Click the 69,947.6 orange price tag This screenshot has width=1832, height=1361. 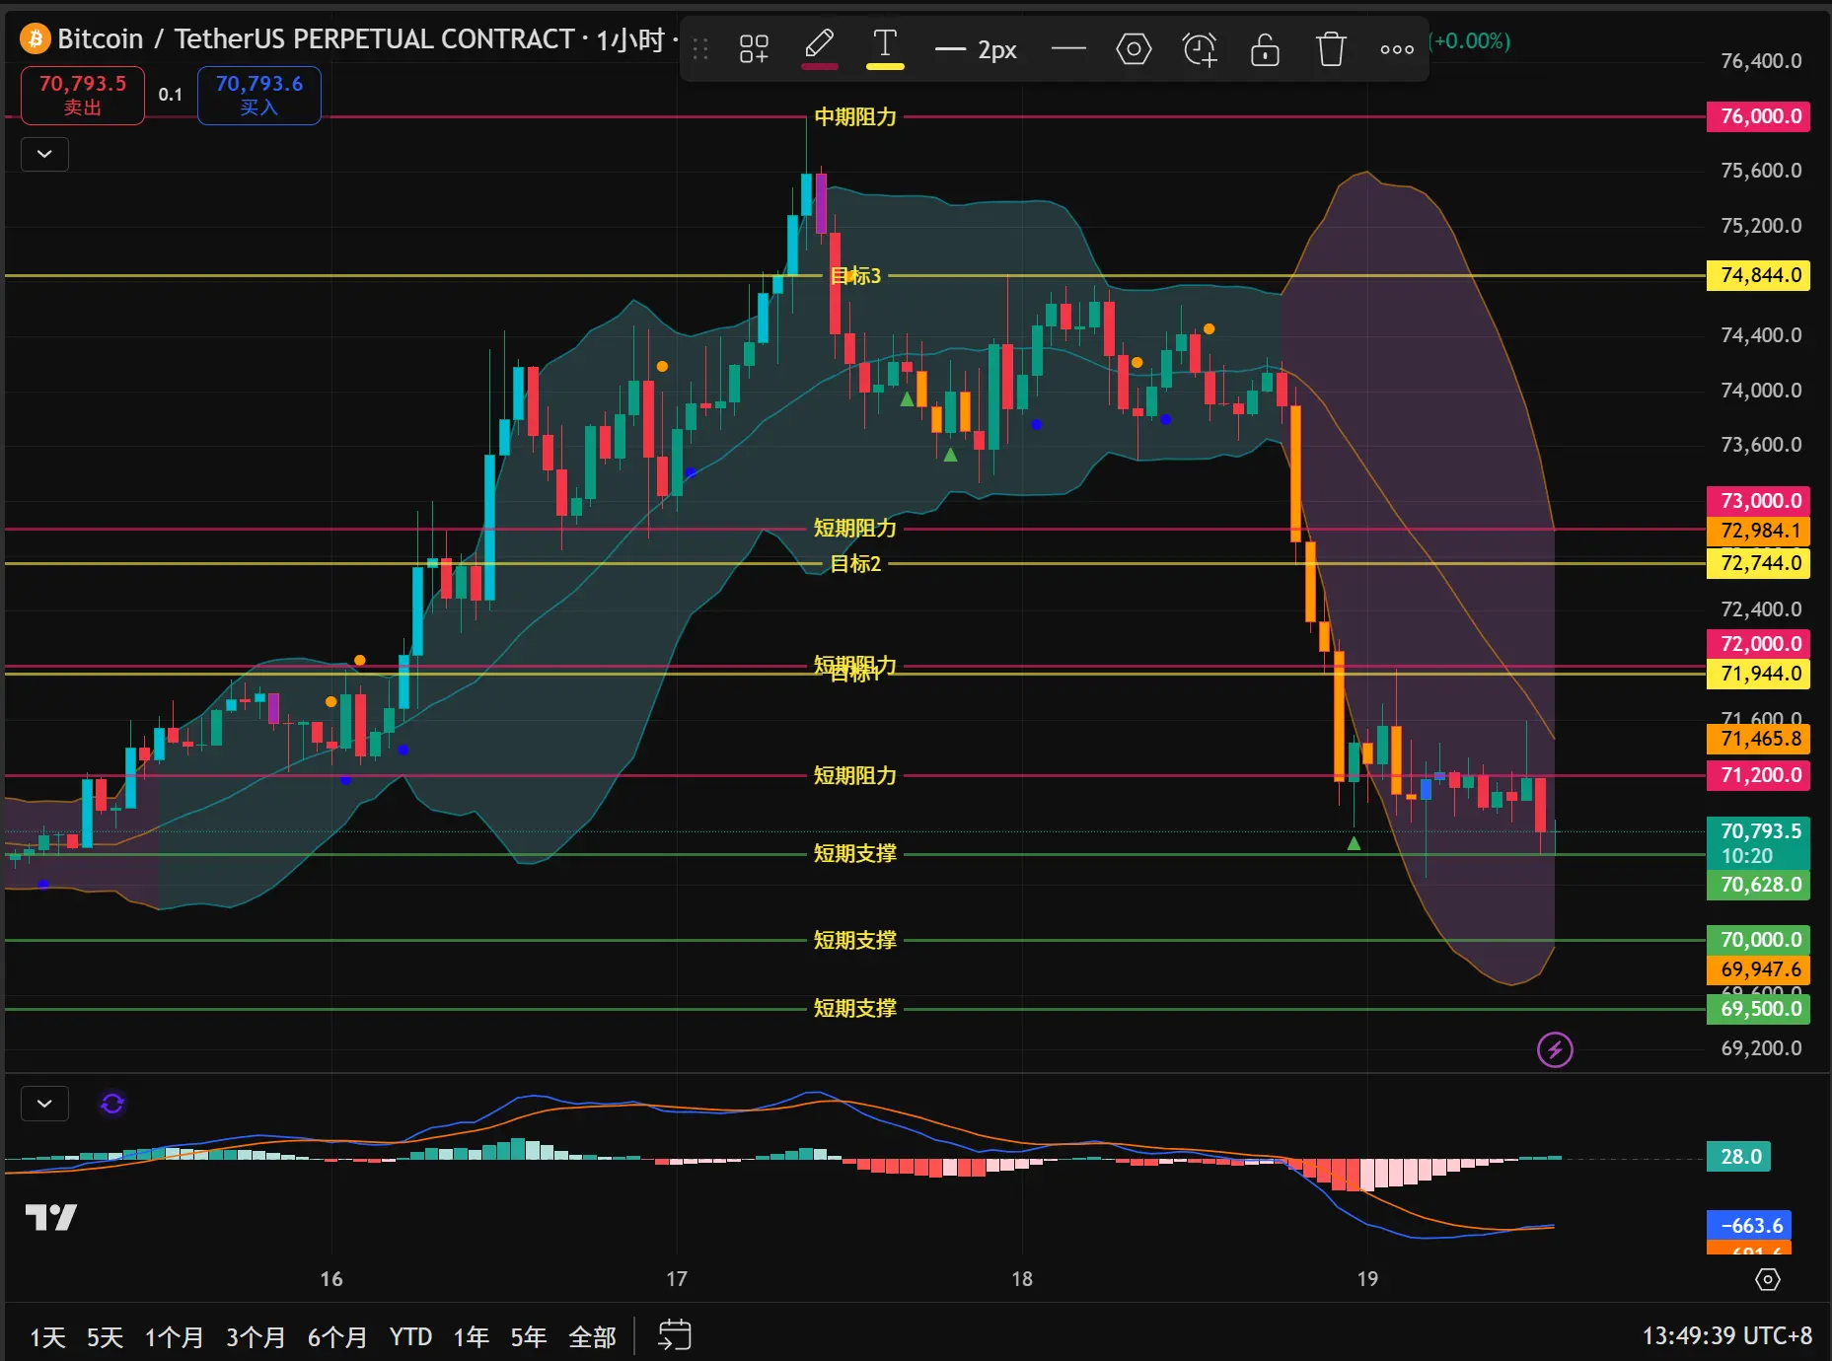pyautogui.click(x=1758, y=969)
